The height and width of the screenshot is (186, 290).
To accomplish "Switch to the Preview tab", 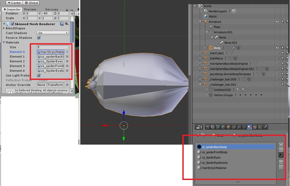I will coord(31,9).
